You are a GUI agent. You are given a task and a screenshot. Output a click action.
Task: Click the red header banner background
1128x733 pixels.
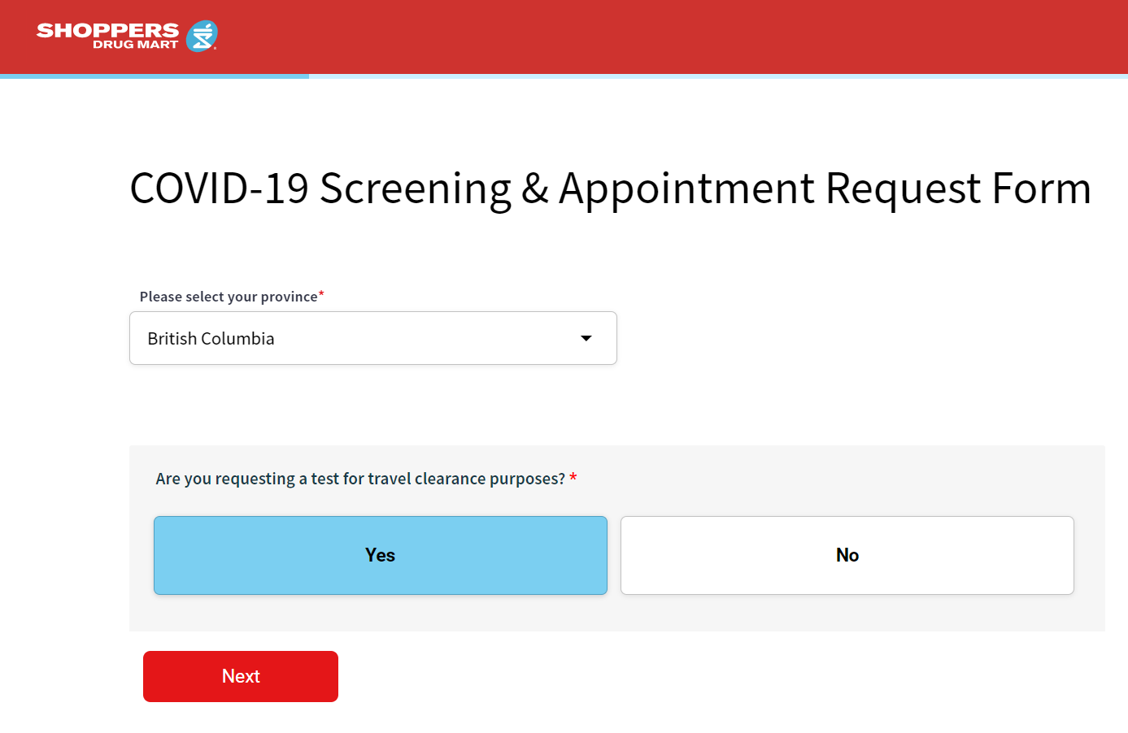[x=651, y=37]
